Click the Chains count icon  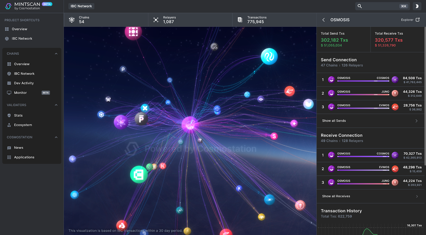(72, 20)
